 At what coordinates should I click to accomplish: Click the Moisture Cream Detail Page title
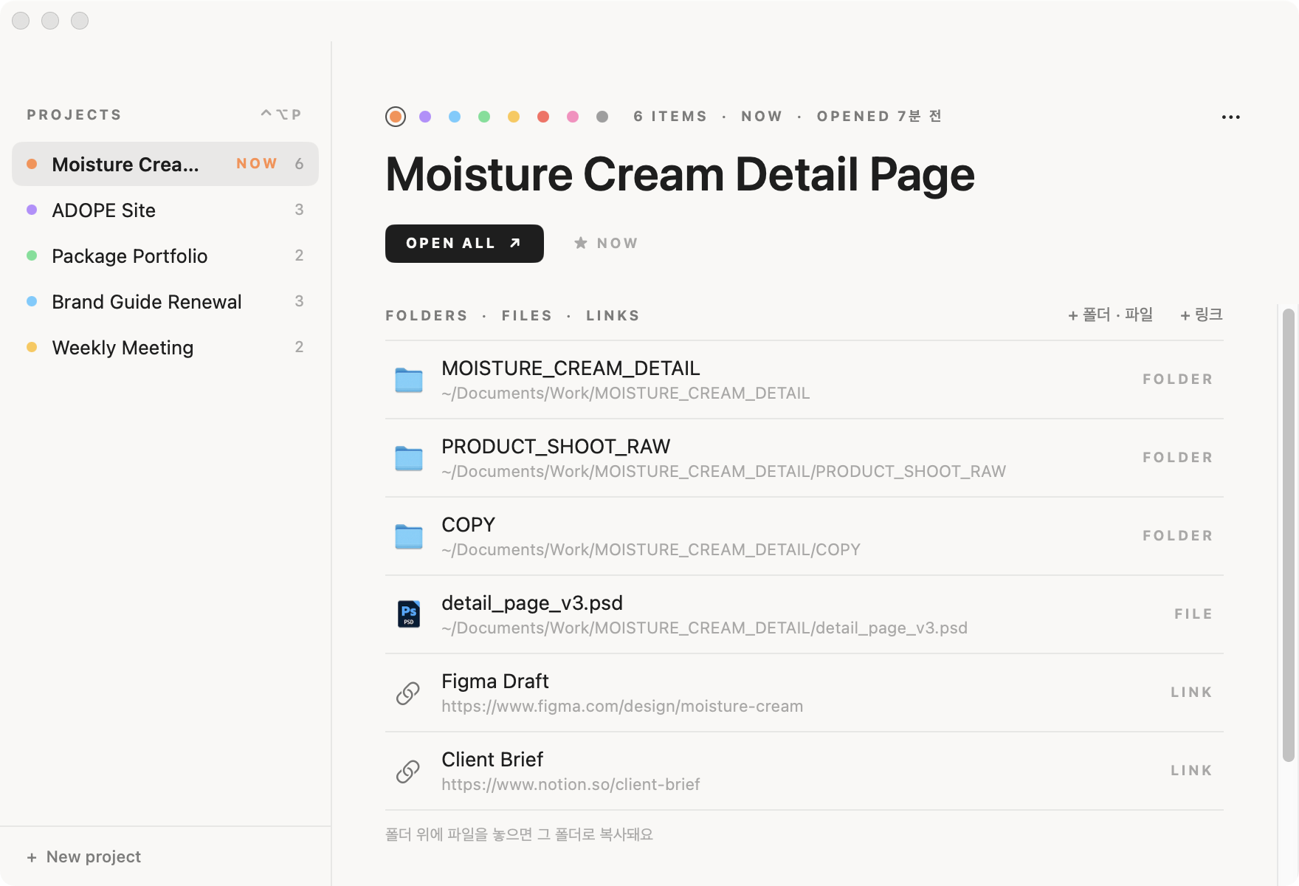680,175
